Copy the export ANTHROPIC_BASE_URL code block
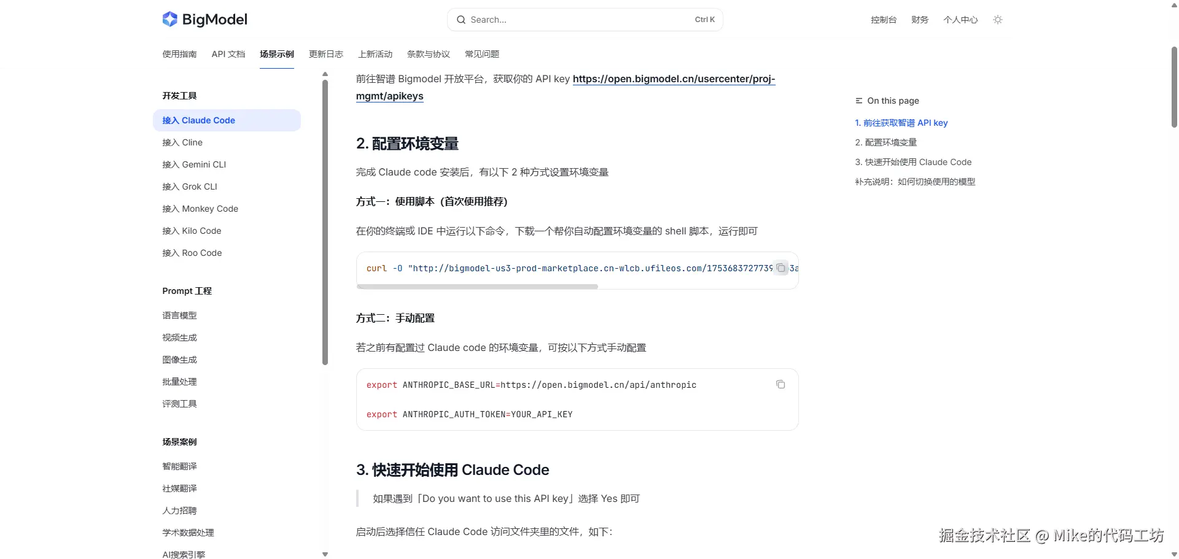1179x559 pixels. click(x=780, y=385)
